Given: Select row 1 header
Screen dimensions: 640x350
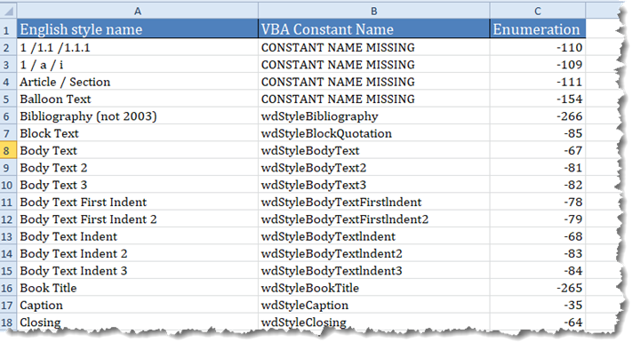Looking at the screenshot, I should coord(8,29).
